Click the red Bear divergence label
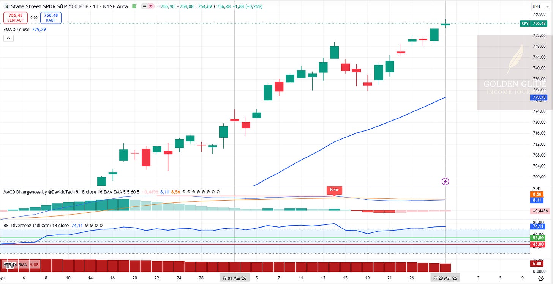 pos(334,190)
